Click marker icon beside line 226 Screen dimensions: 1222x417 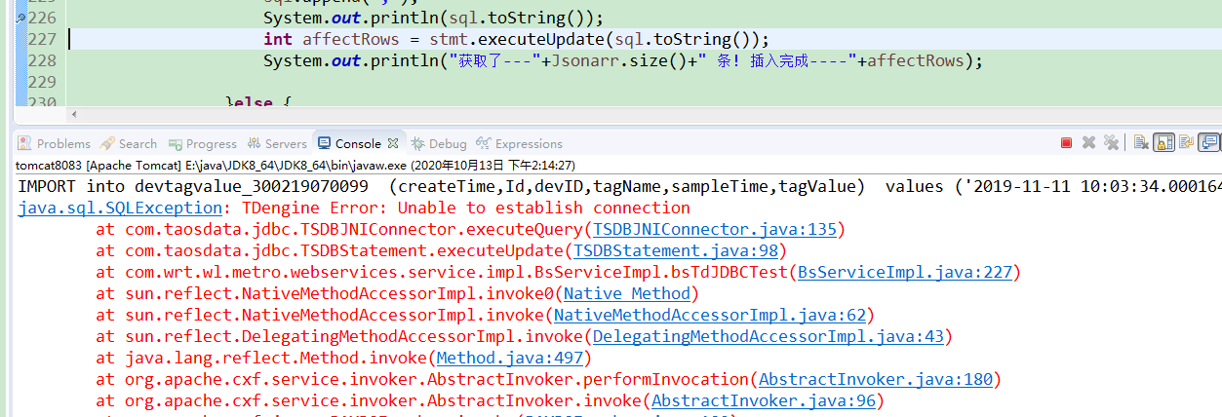coord(21,18)
